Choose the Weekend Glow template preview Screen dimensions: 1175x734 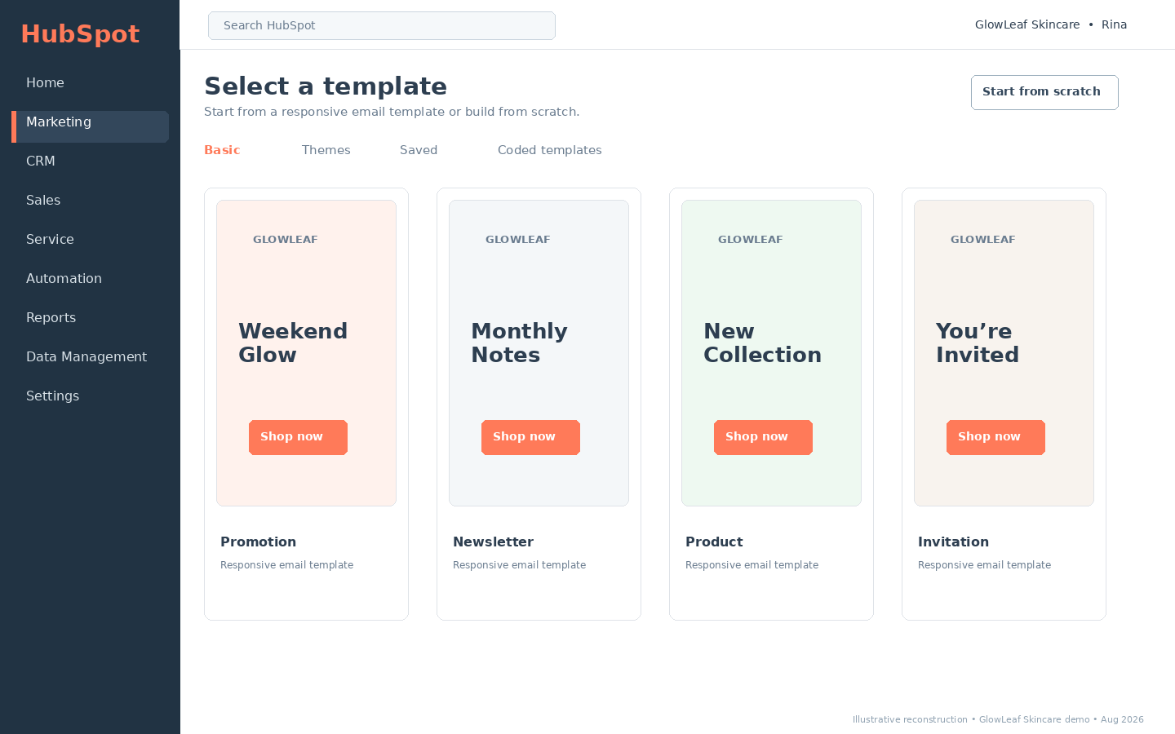click(306, 353)
